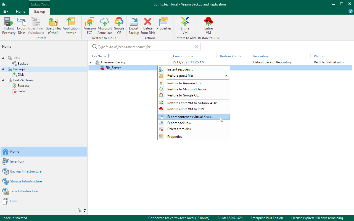
Task: Open Backup Infrastructure view
Action: (x=44, y=171)
